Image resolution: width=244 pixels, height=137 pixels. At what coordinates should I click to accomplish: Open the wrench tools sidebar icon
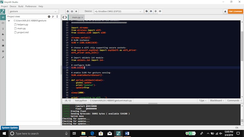click(3, 57)
